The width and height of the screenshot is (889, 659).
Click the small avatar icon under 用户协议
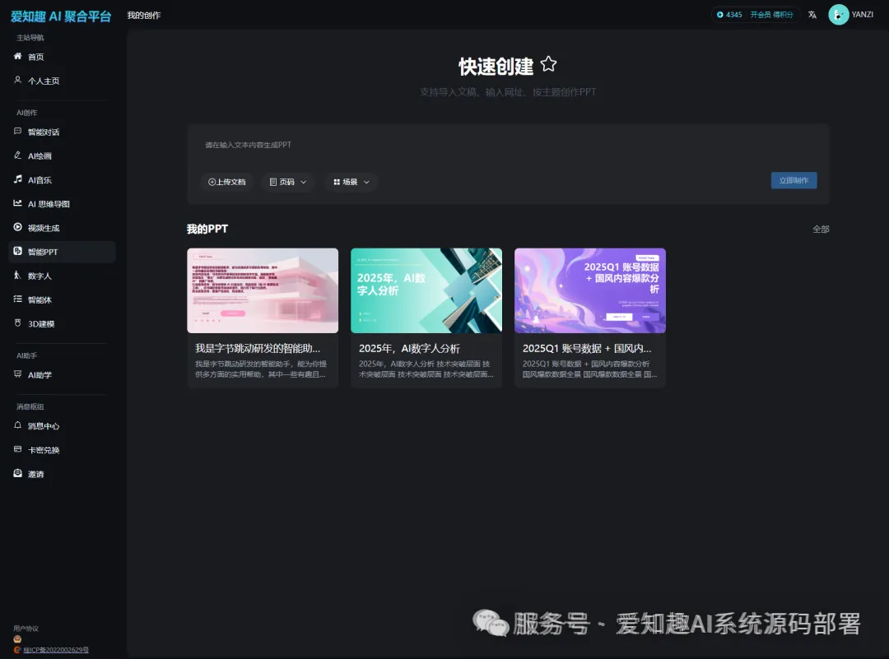coord(17,639)
